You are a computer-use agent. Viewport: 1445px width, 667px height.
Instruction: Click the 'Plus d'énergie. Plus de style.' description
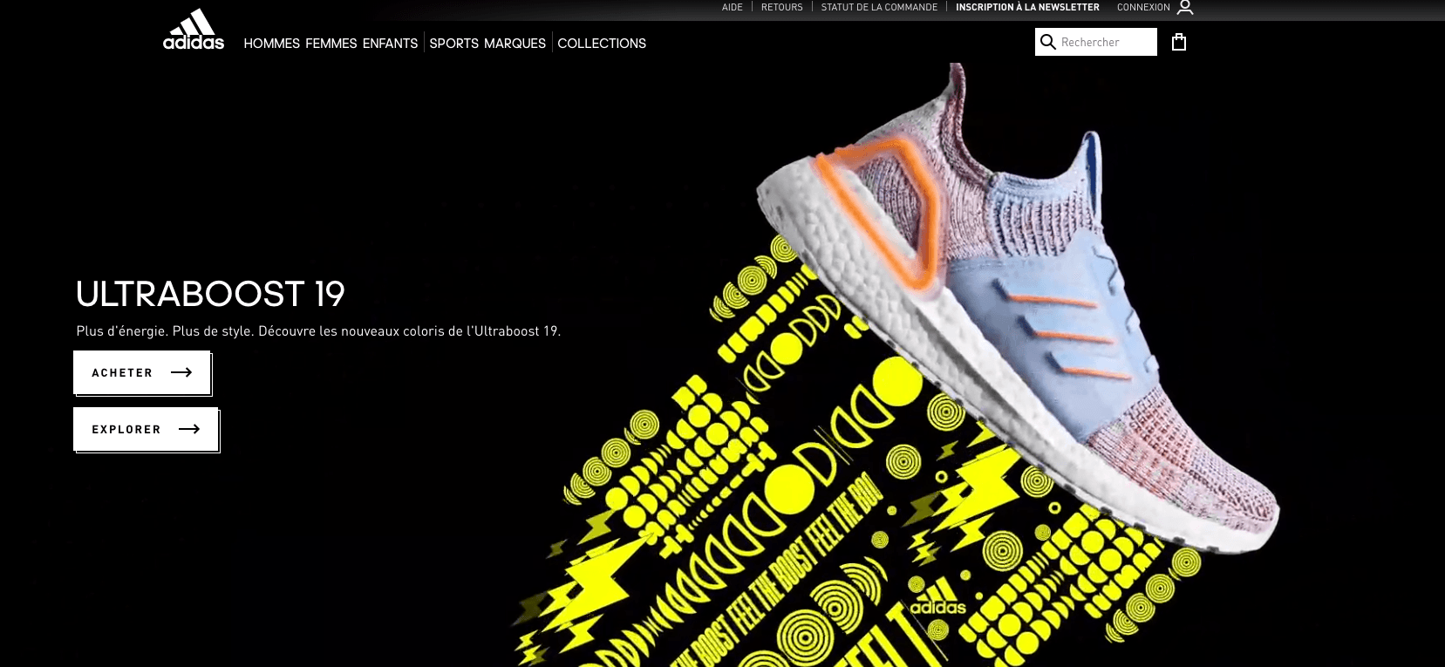(x=318, y=331)
